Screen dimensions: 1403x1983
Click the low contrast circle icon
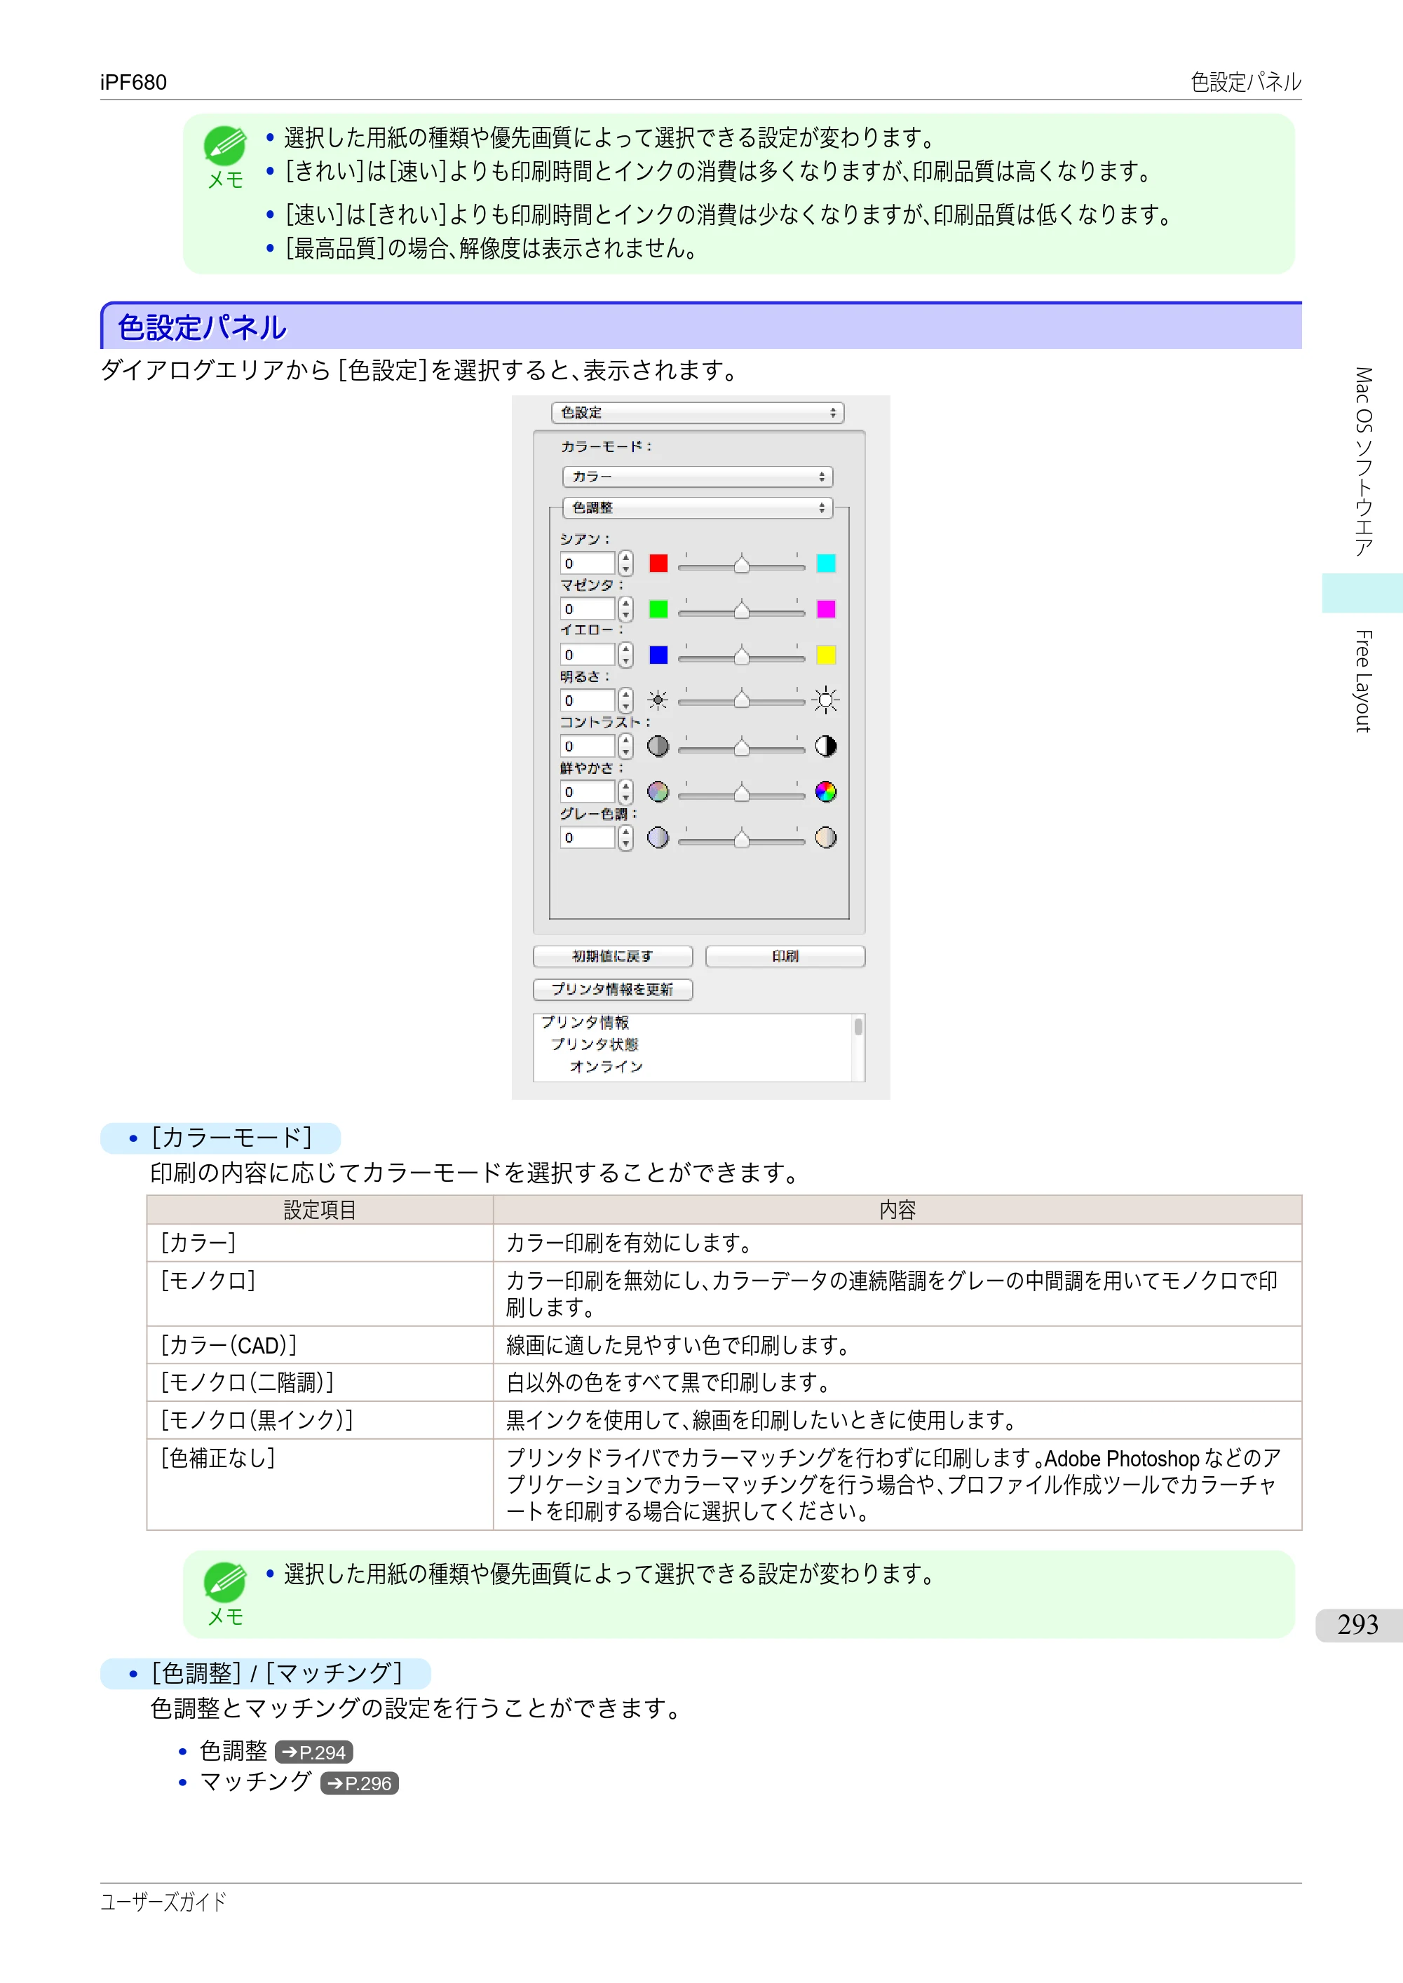click(658, 747)
